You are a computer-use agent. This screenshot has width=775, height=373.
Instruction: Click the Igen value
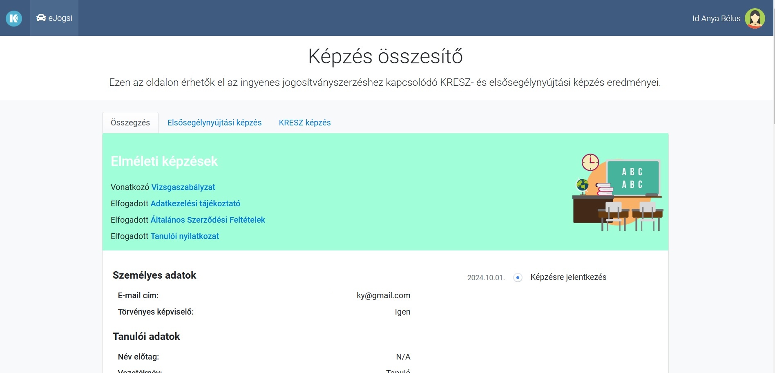click(402, 312)
